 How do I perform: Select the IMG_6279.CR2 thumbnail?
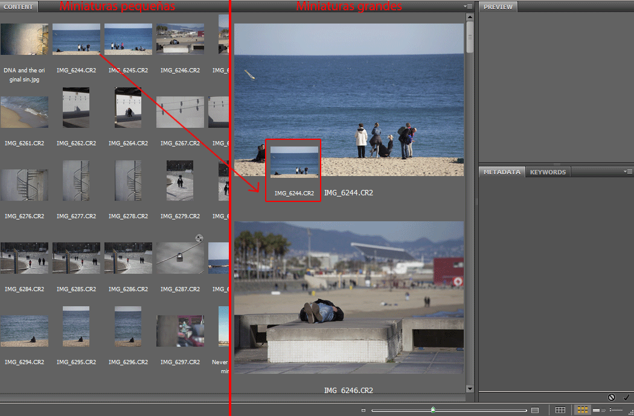[180, 180]
